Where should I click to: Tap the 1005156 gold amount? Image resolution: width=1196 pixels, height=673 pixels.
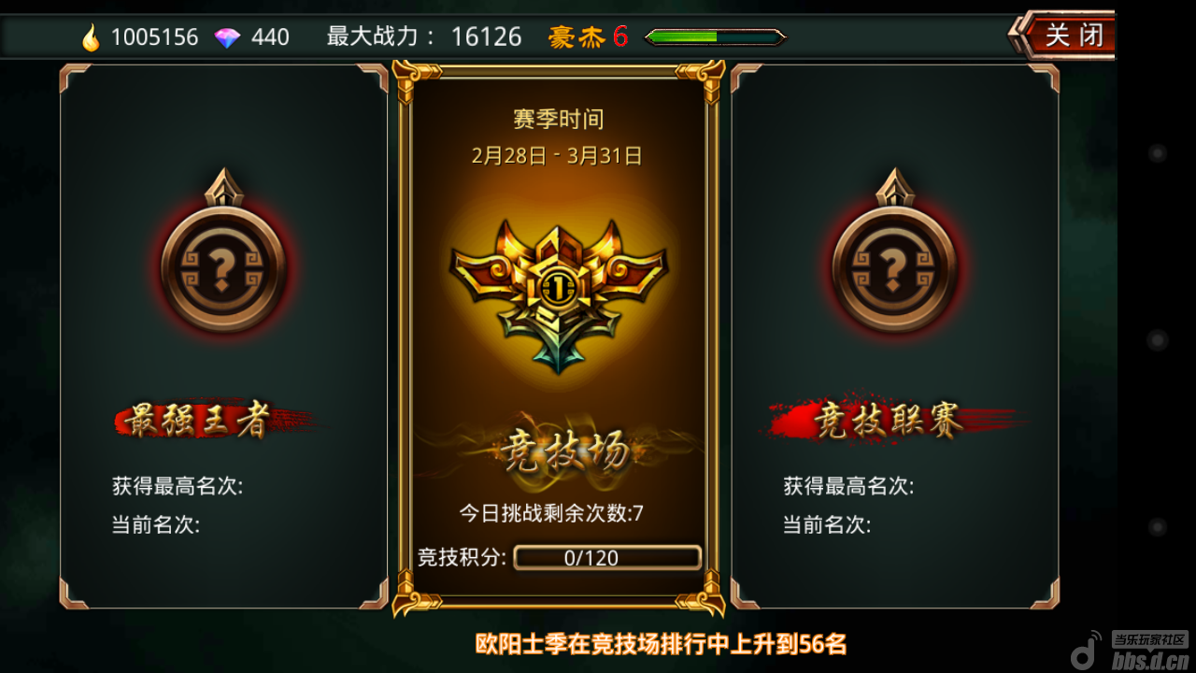click(155, 37)
